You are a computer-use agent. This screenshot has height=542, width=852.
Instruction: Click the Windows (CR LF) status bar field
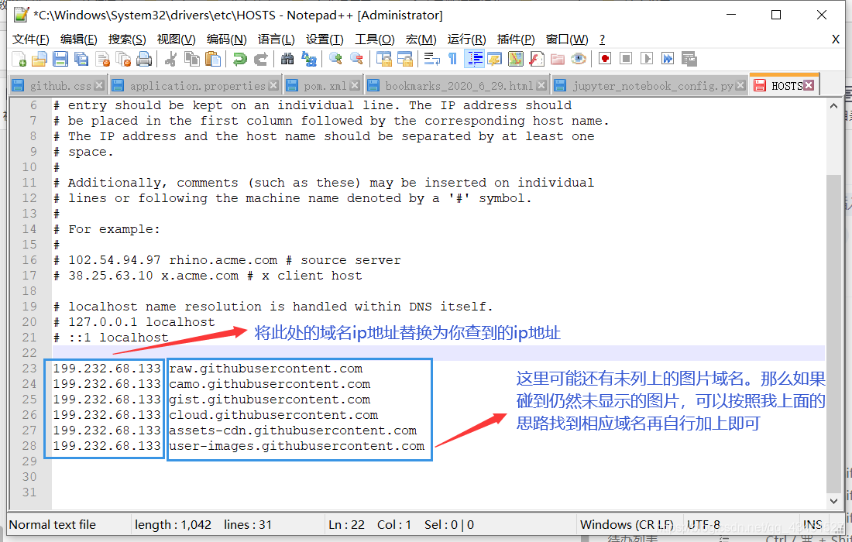point(629,525)
